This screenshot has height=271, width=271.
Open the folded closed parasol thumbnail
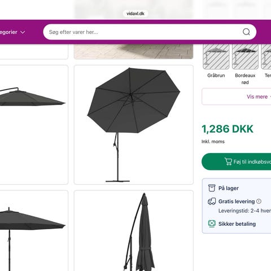[134, 231]
